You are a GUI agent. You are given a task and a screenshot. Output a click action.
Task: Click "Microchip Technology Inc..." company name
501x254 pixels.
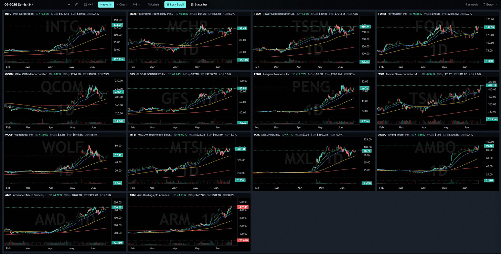[156, 13]
